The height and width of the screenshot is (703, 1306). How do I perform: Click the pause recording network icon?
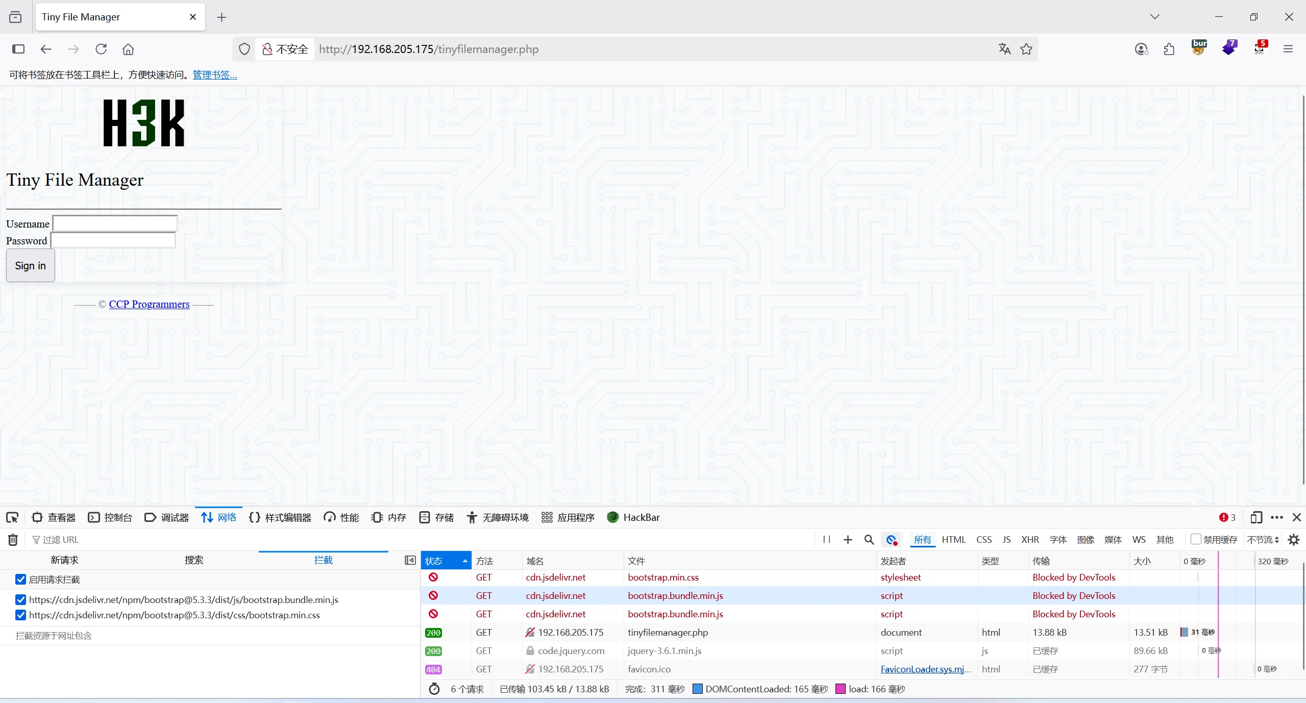pyautogui.click(x=826, y=539)
